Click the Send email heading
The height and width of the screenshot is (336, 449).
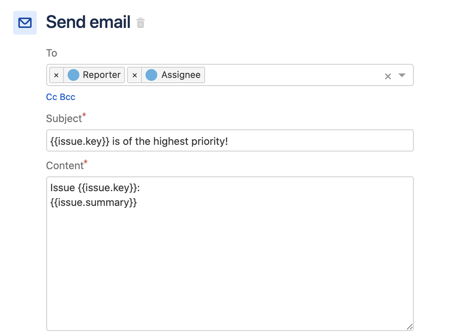click(x=88, y=22)
